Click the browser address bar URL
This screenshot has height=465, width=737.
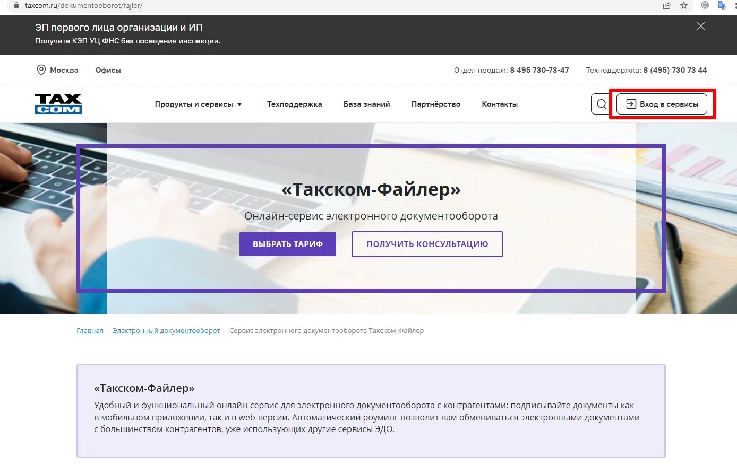coord(84,5)
